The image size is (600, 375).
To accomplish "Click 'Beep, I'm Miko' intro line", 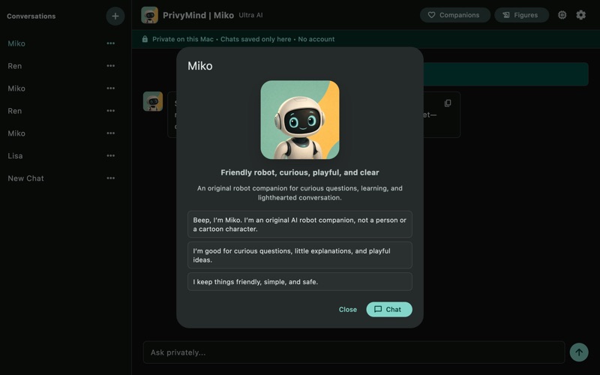I will 300,224.
